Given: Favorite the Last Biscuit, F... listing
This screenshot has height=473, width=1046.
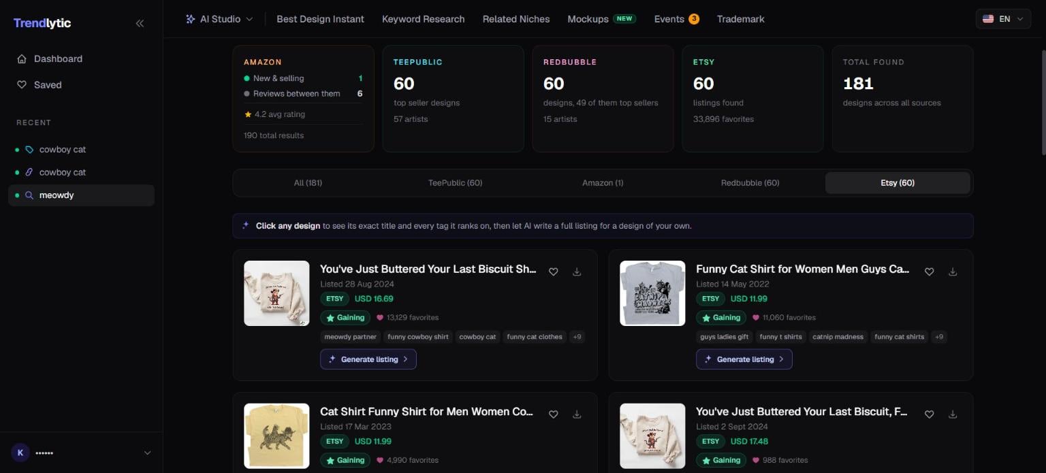Looking at the screenshot, I should pos(930,414).
